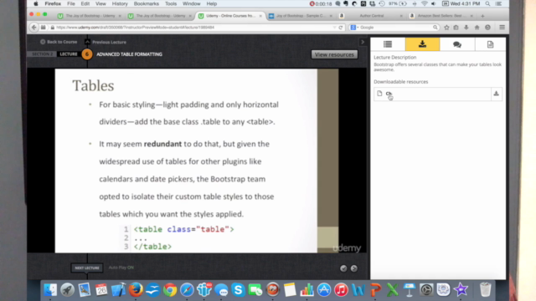
Task: Switch to Amazon Best Sellers tab
Action: [441, 16]
